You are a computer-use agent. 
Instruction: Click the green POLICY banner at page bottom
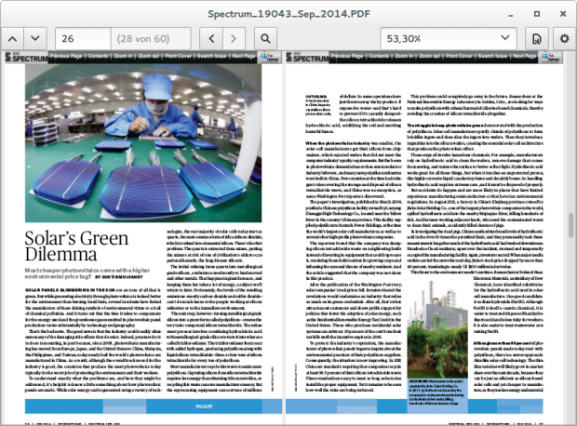click(x=149, y=406)
